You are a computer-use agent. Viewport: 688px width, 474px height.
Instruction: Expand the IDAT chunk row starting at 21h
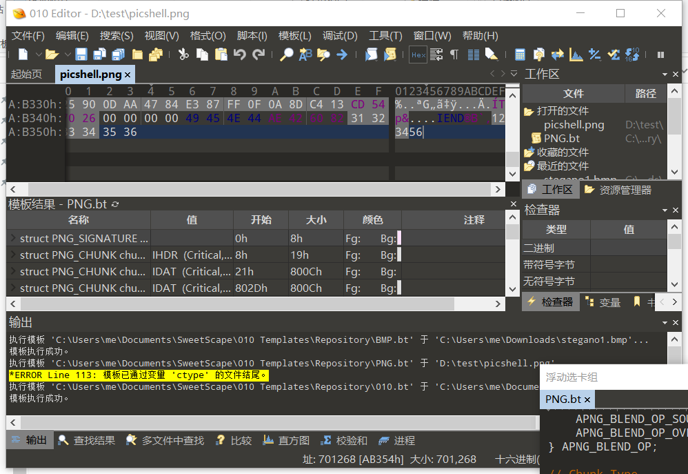point(13,271)
